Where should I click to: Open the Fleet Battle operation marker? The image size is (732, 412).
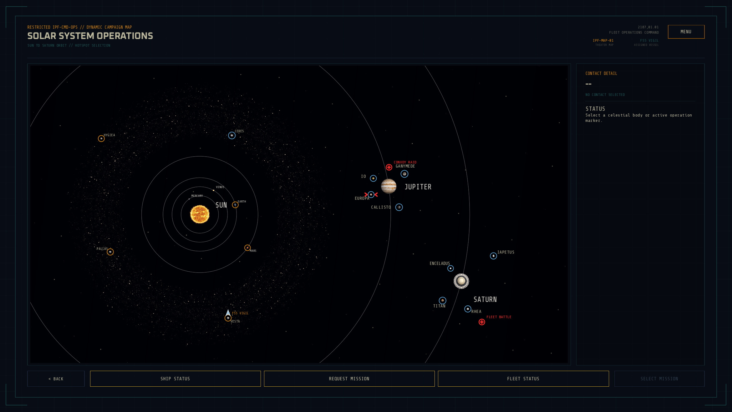(x=482, y=322)
